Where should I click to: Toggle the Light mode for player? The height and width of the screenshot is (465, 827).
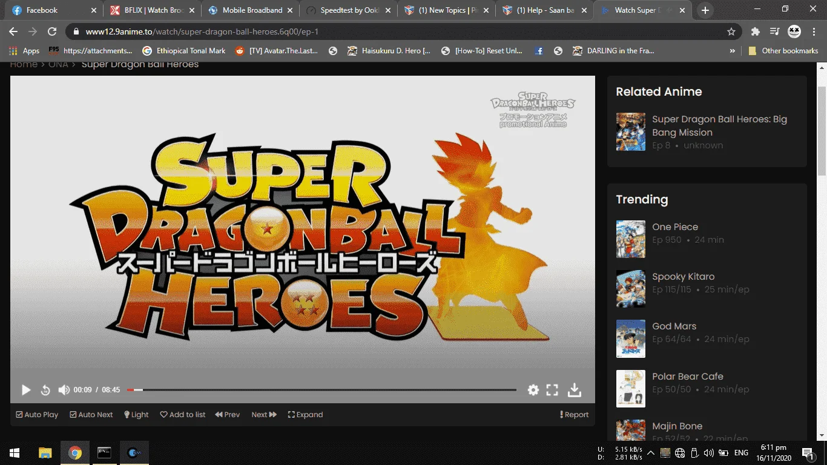[x=136, y=415]
